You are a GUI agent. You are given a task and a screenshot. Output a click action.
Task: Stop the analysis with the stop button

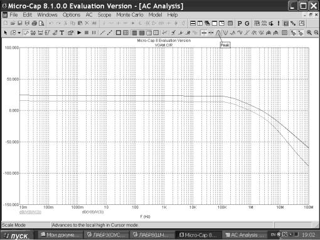[x=87, y=33]
